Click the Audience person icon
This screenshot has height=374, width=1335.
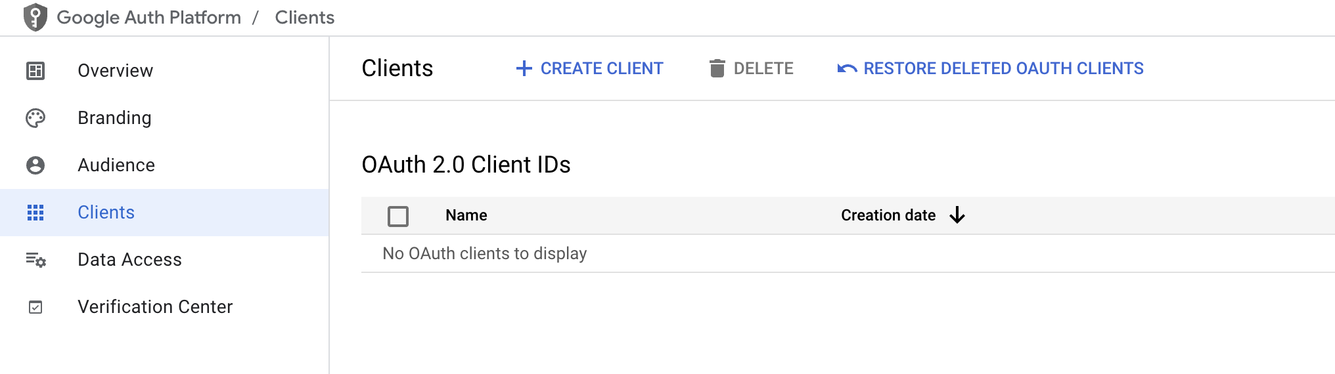coord(35,165)
